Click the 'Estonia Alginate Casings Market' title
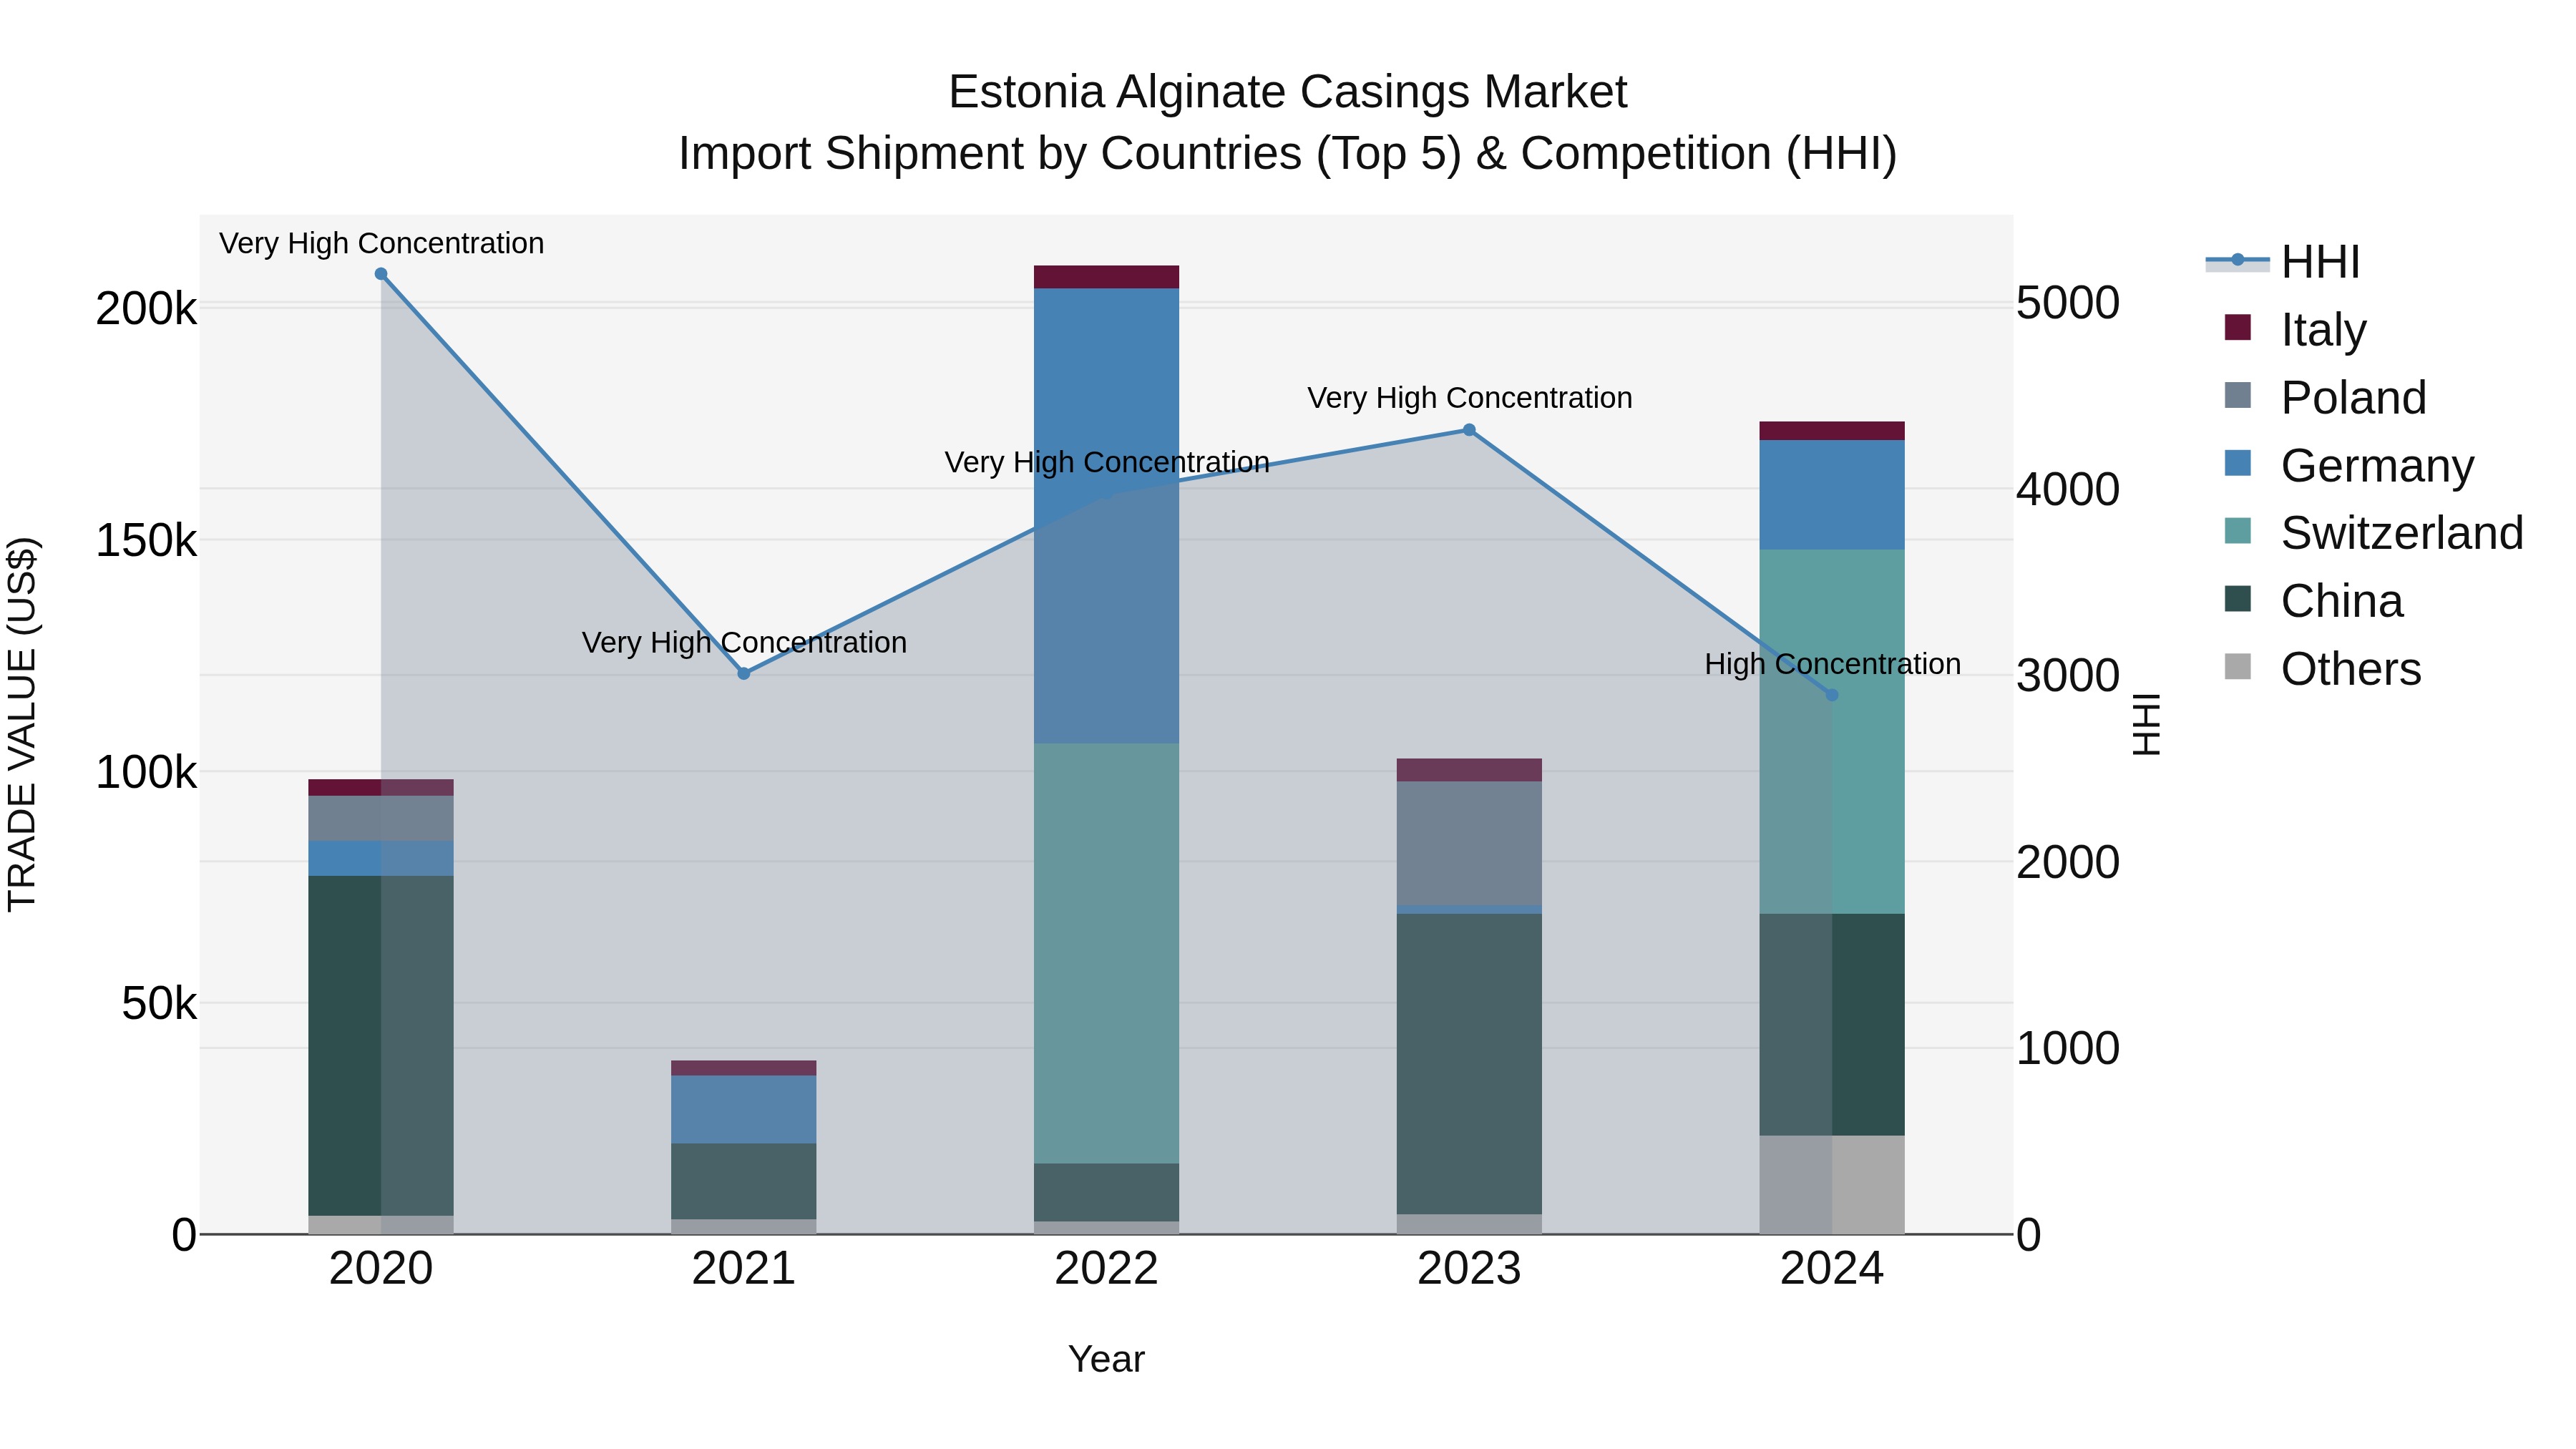 pyautogui.click(x=1287, y=92)
